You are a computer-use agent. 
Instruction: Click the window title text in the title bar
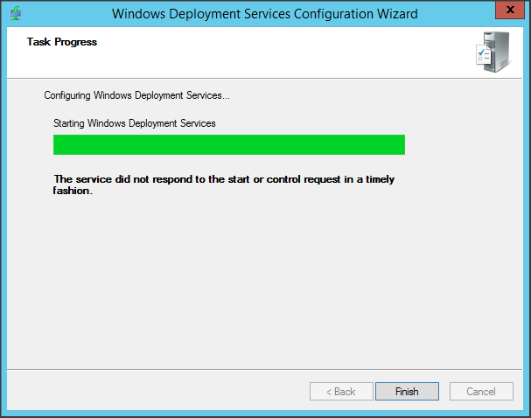(265, 14)
